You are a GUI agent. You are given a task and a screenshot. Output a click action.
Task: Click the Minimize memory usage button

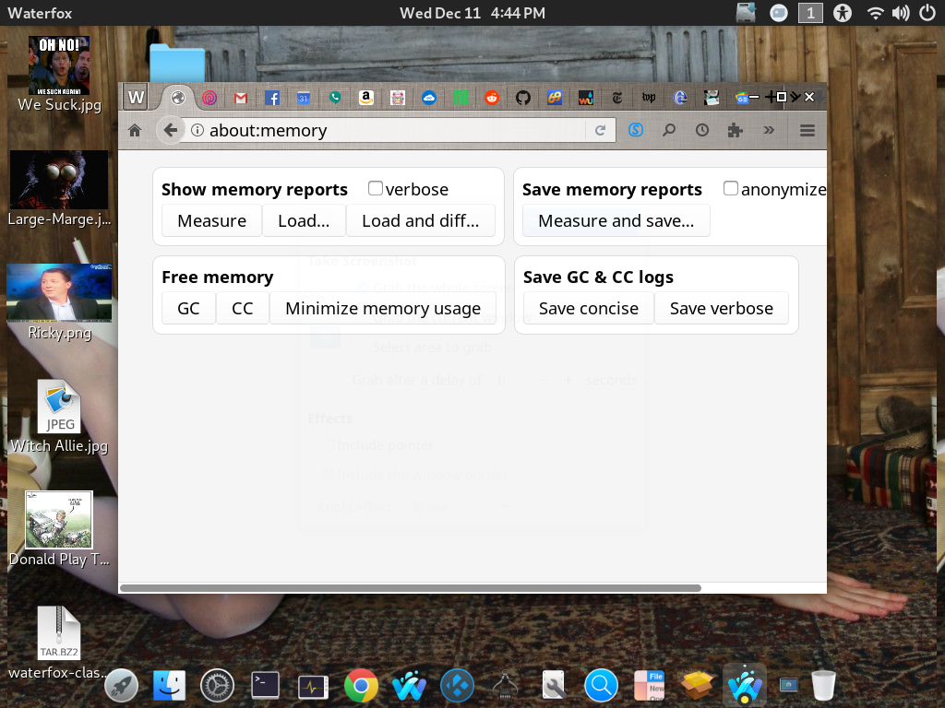click(384, 308)
